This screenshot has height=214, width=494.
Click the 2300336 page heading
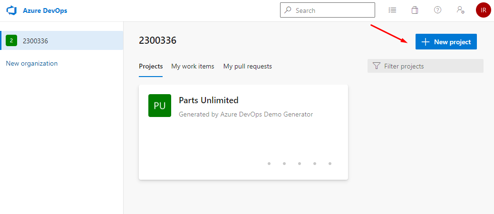click(x=157, y=40)
